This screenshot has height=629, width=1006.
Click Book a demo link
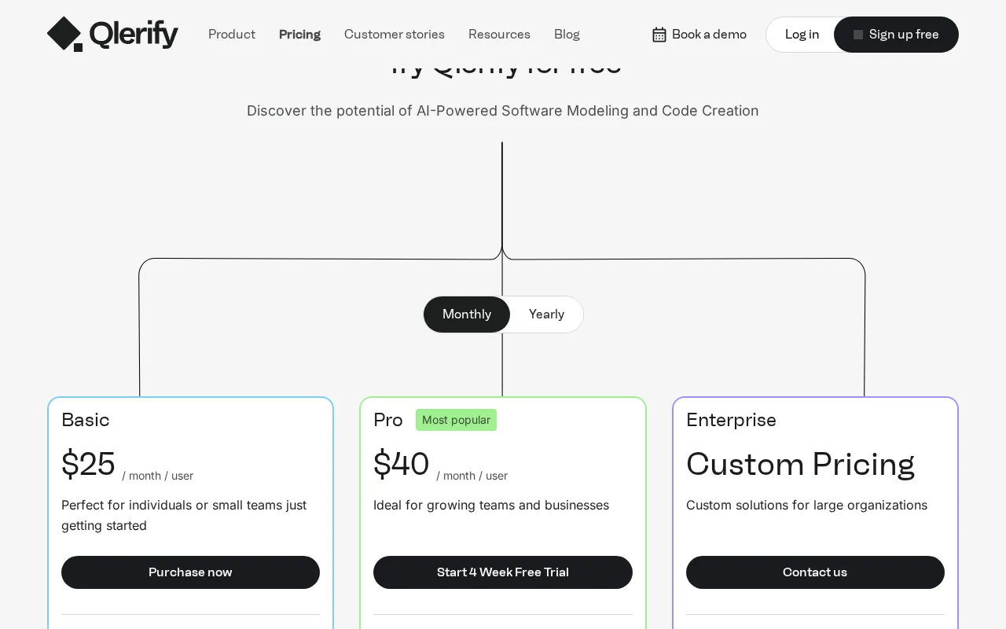(x=699, y=35)
